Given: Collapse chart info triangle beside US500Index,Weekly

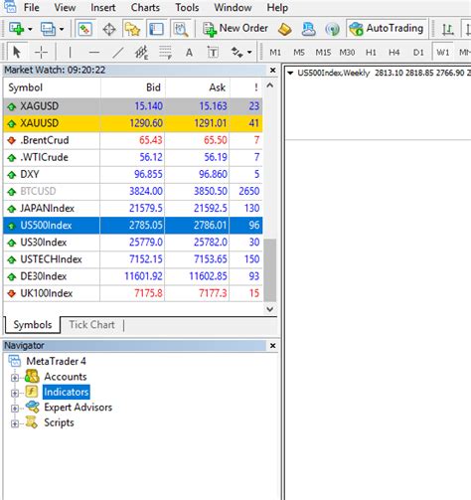Looking at the screenshot, I should (290, 73).
